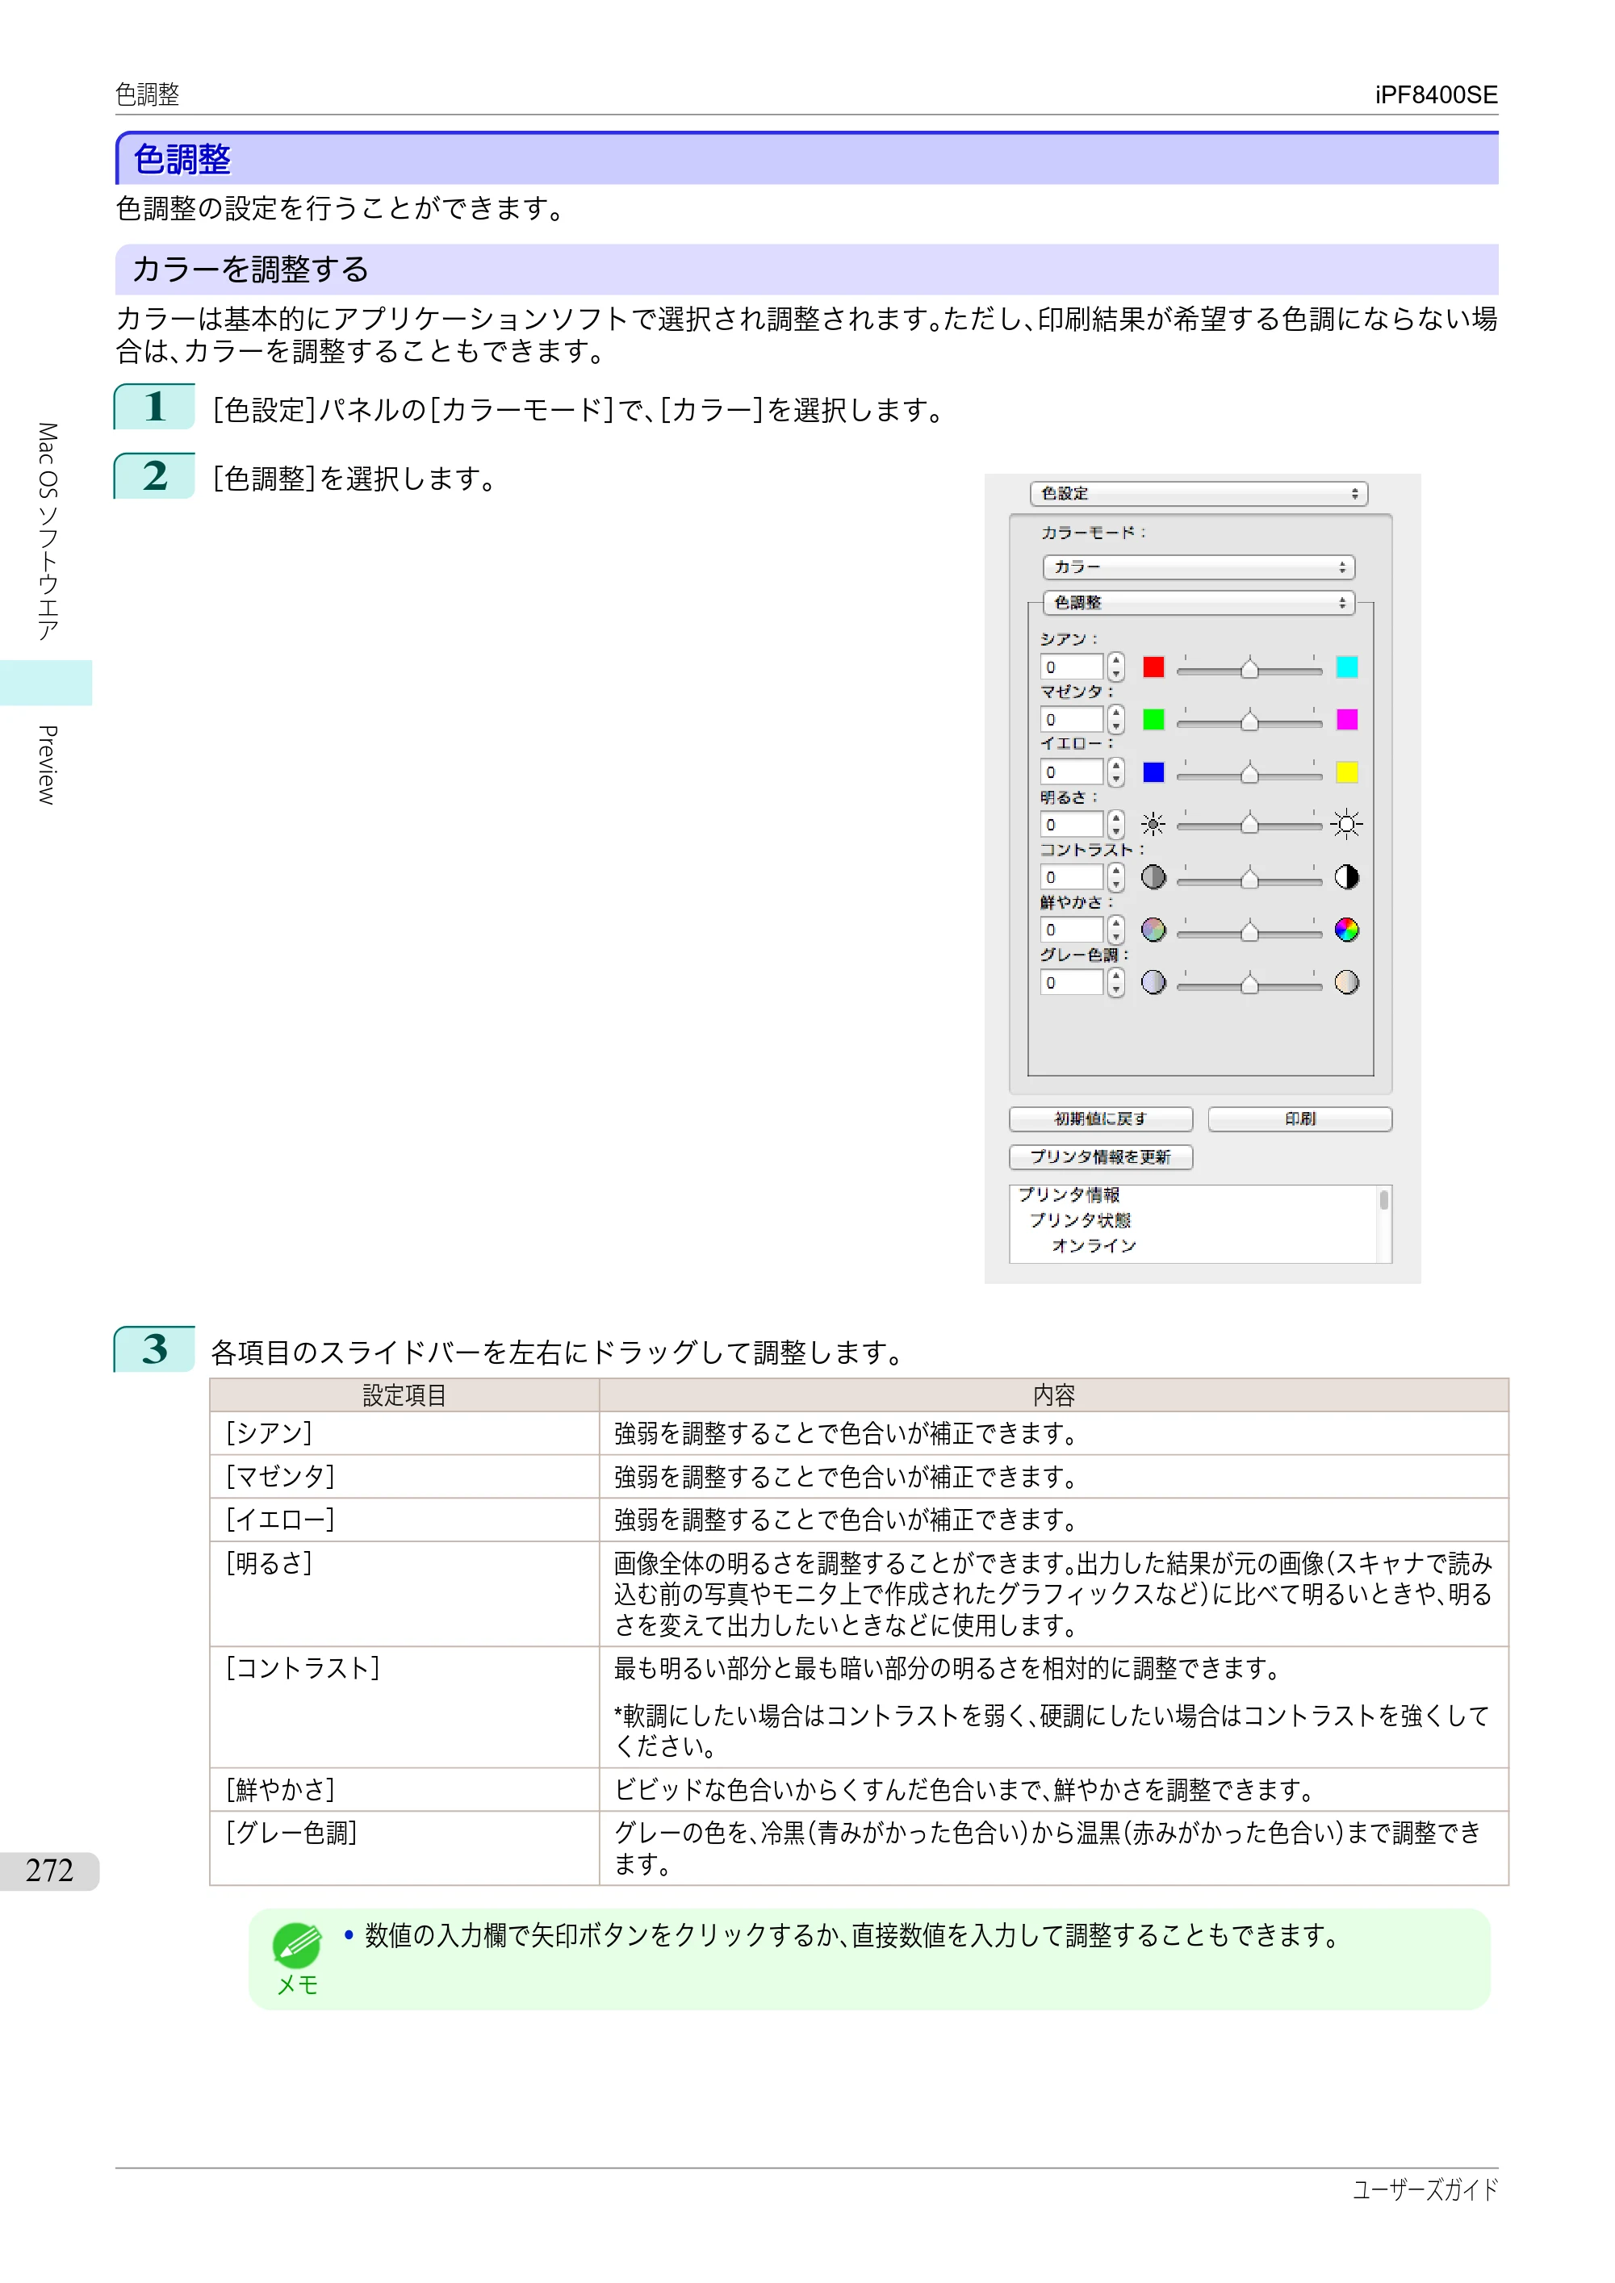The width and height of the screenshot is (1615, 2283).
Task: Click the vivid rainbow saturation icon
Action: pos(1346,930)
